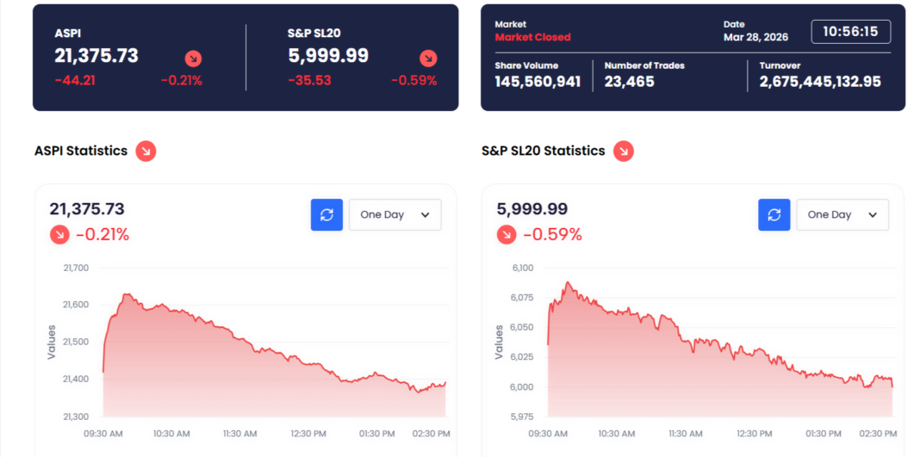This screenshot has width=920, height=457.
Task: Click the arrow icon beside ASPI Statistics heading
Action: point(146,151)
